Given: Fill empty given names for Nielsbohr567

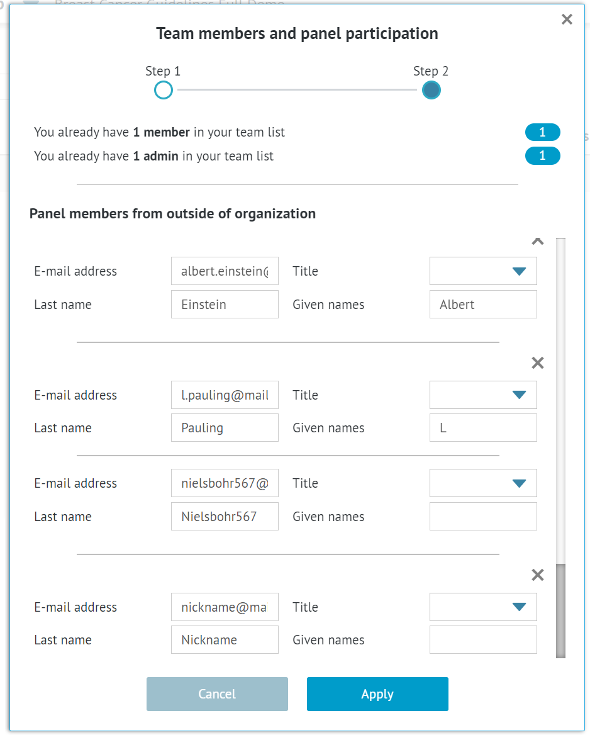Looking at the screenshot, I should click(483, 517).
